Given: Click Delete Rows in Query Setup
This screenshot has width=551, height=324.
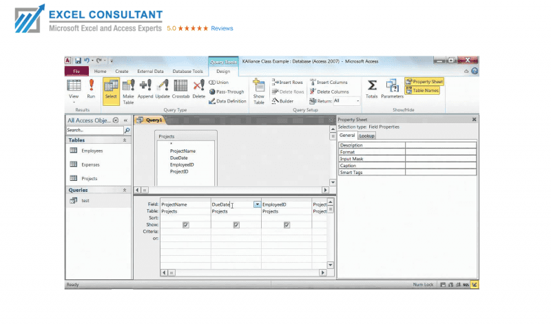Looking at the screenshot, I should 288,91.
